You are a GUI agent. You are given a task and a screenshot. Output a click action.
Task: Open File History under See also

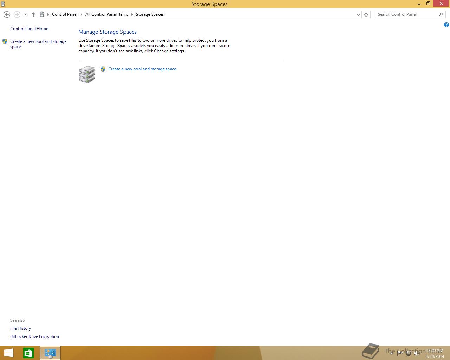(20, 328)
